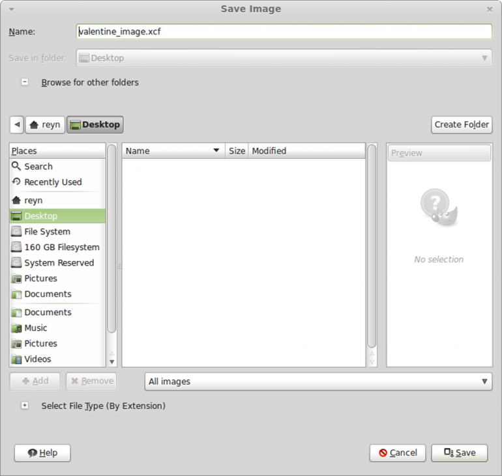Click the Create Folder button
The image size is (502, 476).
tap(462, 124)
